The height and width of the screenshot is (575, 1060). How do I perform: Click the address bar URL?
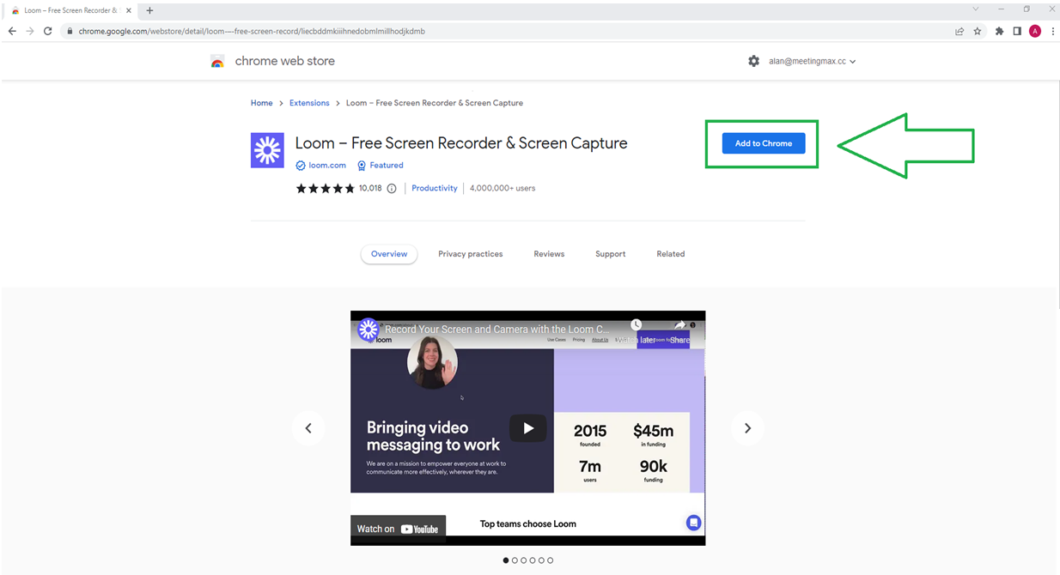252,31
